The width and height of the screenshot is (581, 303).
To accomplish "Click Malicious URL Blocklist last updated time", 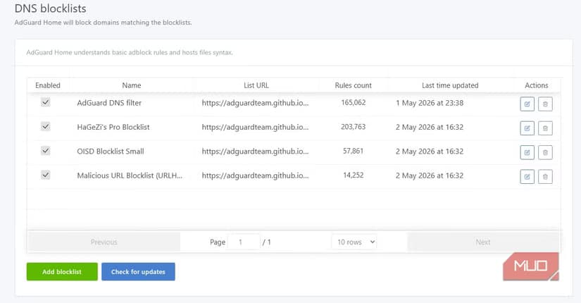I will (430, 175).
